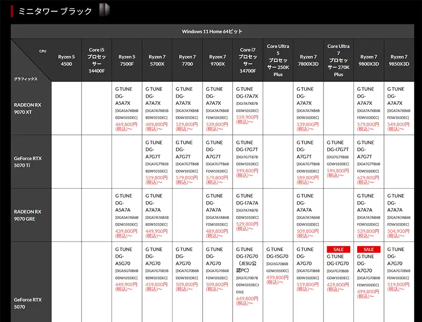
Task: Open DG-A5A7A model priced 439,800円
Action: click(127, 215)
